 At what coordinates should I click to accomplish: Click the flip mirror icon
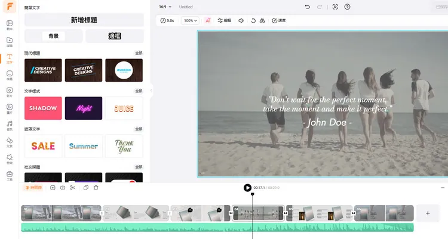click(262, 20)
